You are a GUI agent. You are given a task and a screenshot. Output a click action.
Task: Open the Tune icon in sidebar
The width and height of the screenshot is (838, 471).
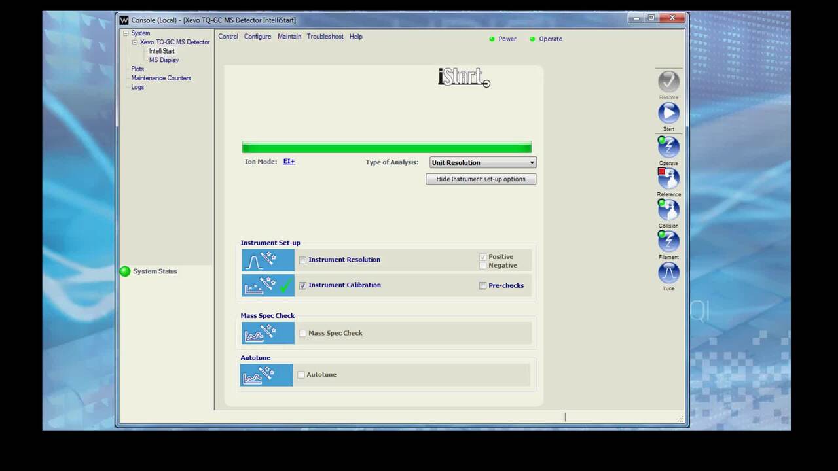click(x=668, y=273)
